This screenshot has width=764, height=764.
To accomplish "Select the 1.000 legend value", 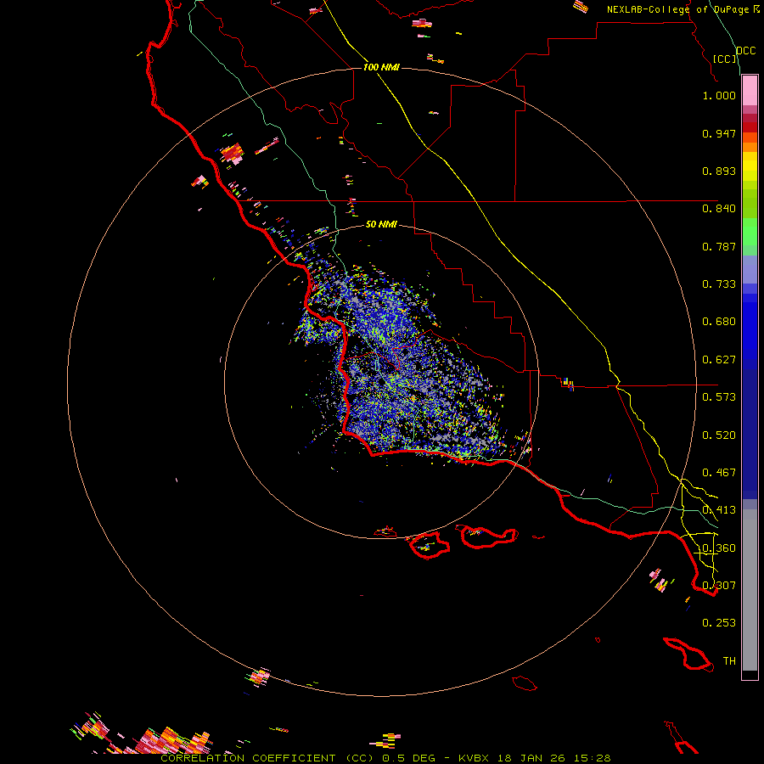I will coord(719,95).
